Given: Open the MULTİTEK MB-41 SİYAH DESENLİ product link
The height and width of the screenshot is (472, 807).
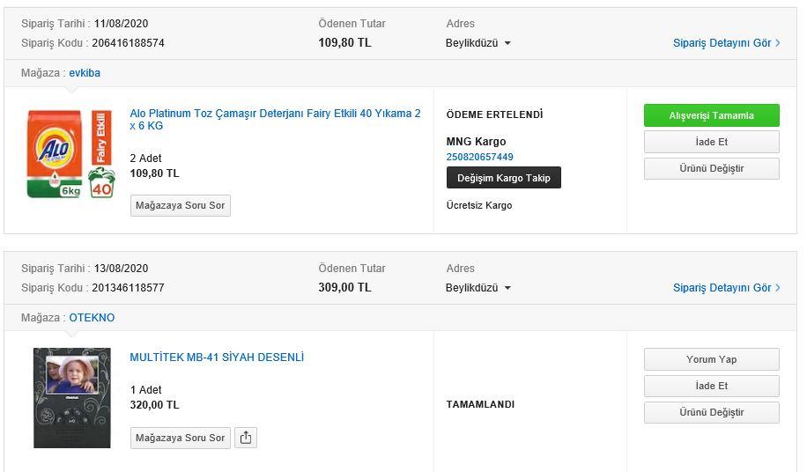Looking at the screenshot, I should 217,358.
